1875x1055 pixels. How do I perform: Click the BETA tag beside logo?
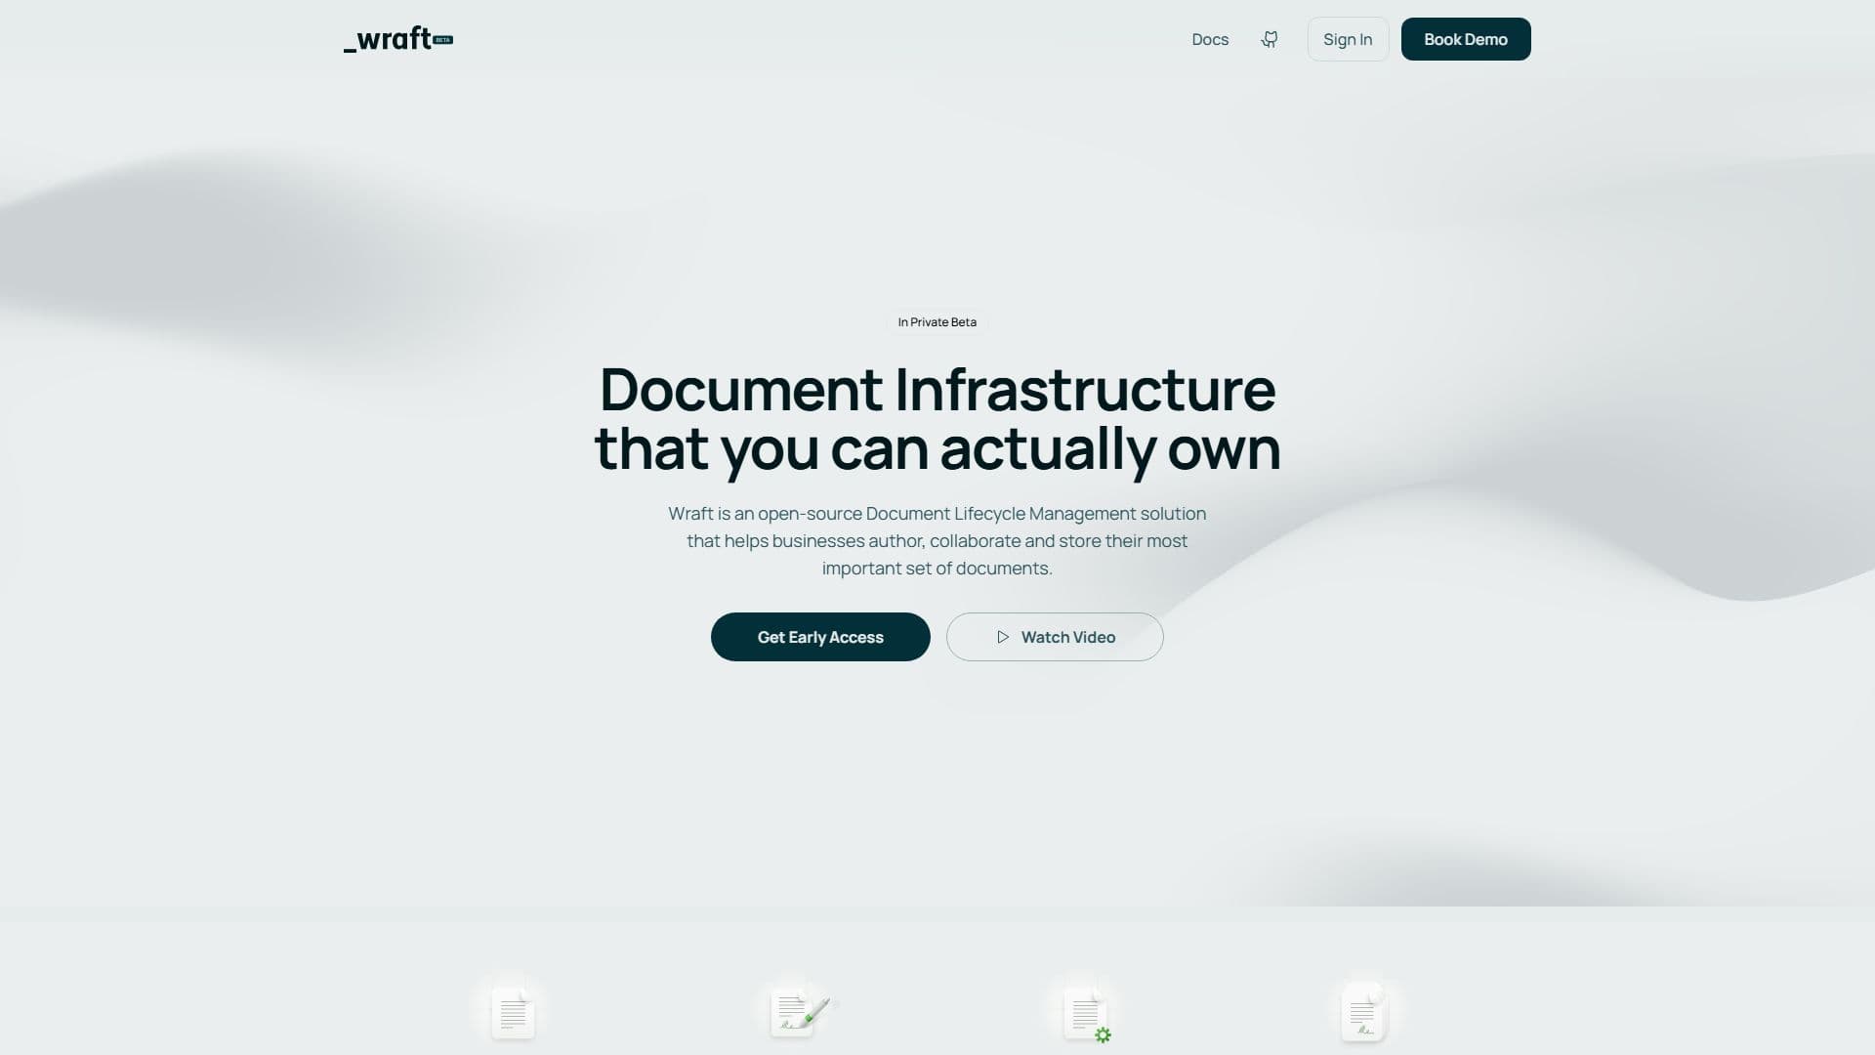tap(443, 40)
